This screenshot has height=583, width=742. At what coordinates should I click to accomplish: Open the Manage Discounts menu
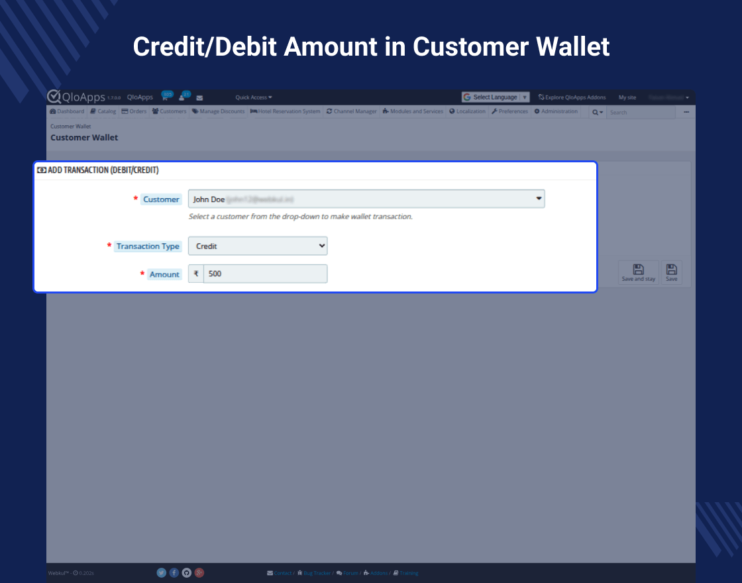click(x=218, y=112)
